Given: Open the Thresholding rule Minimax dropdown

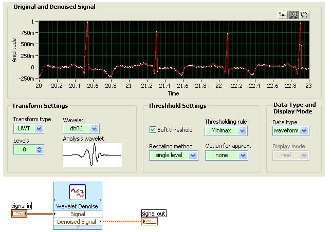Looking at the screenshot, I should pos(243,131).
